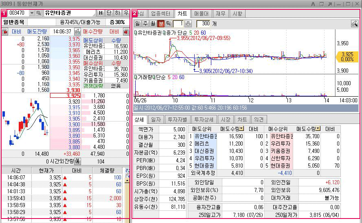Toggle 일 daily chart period
This screenshot has height=223, width=362.
point(137,23)
